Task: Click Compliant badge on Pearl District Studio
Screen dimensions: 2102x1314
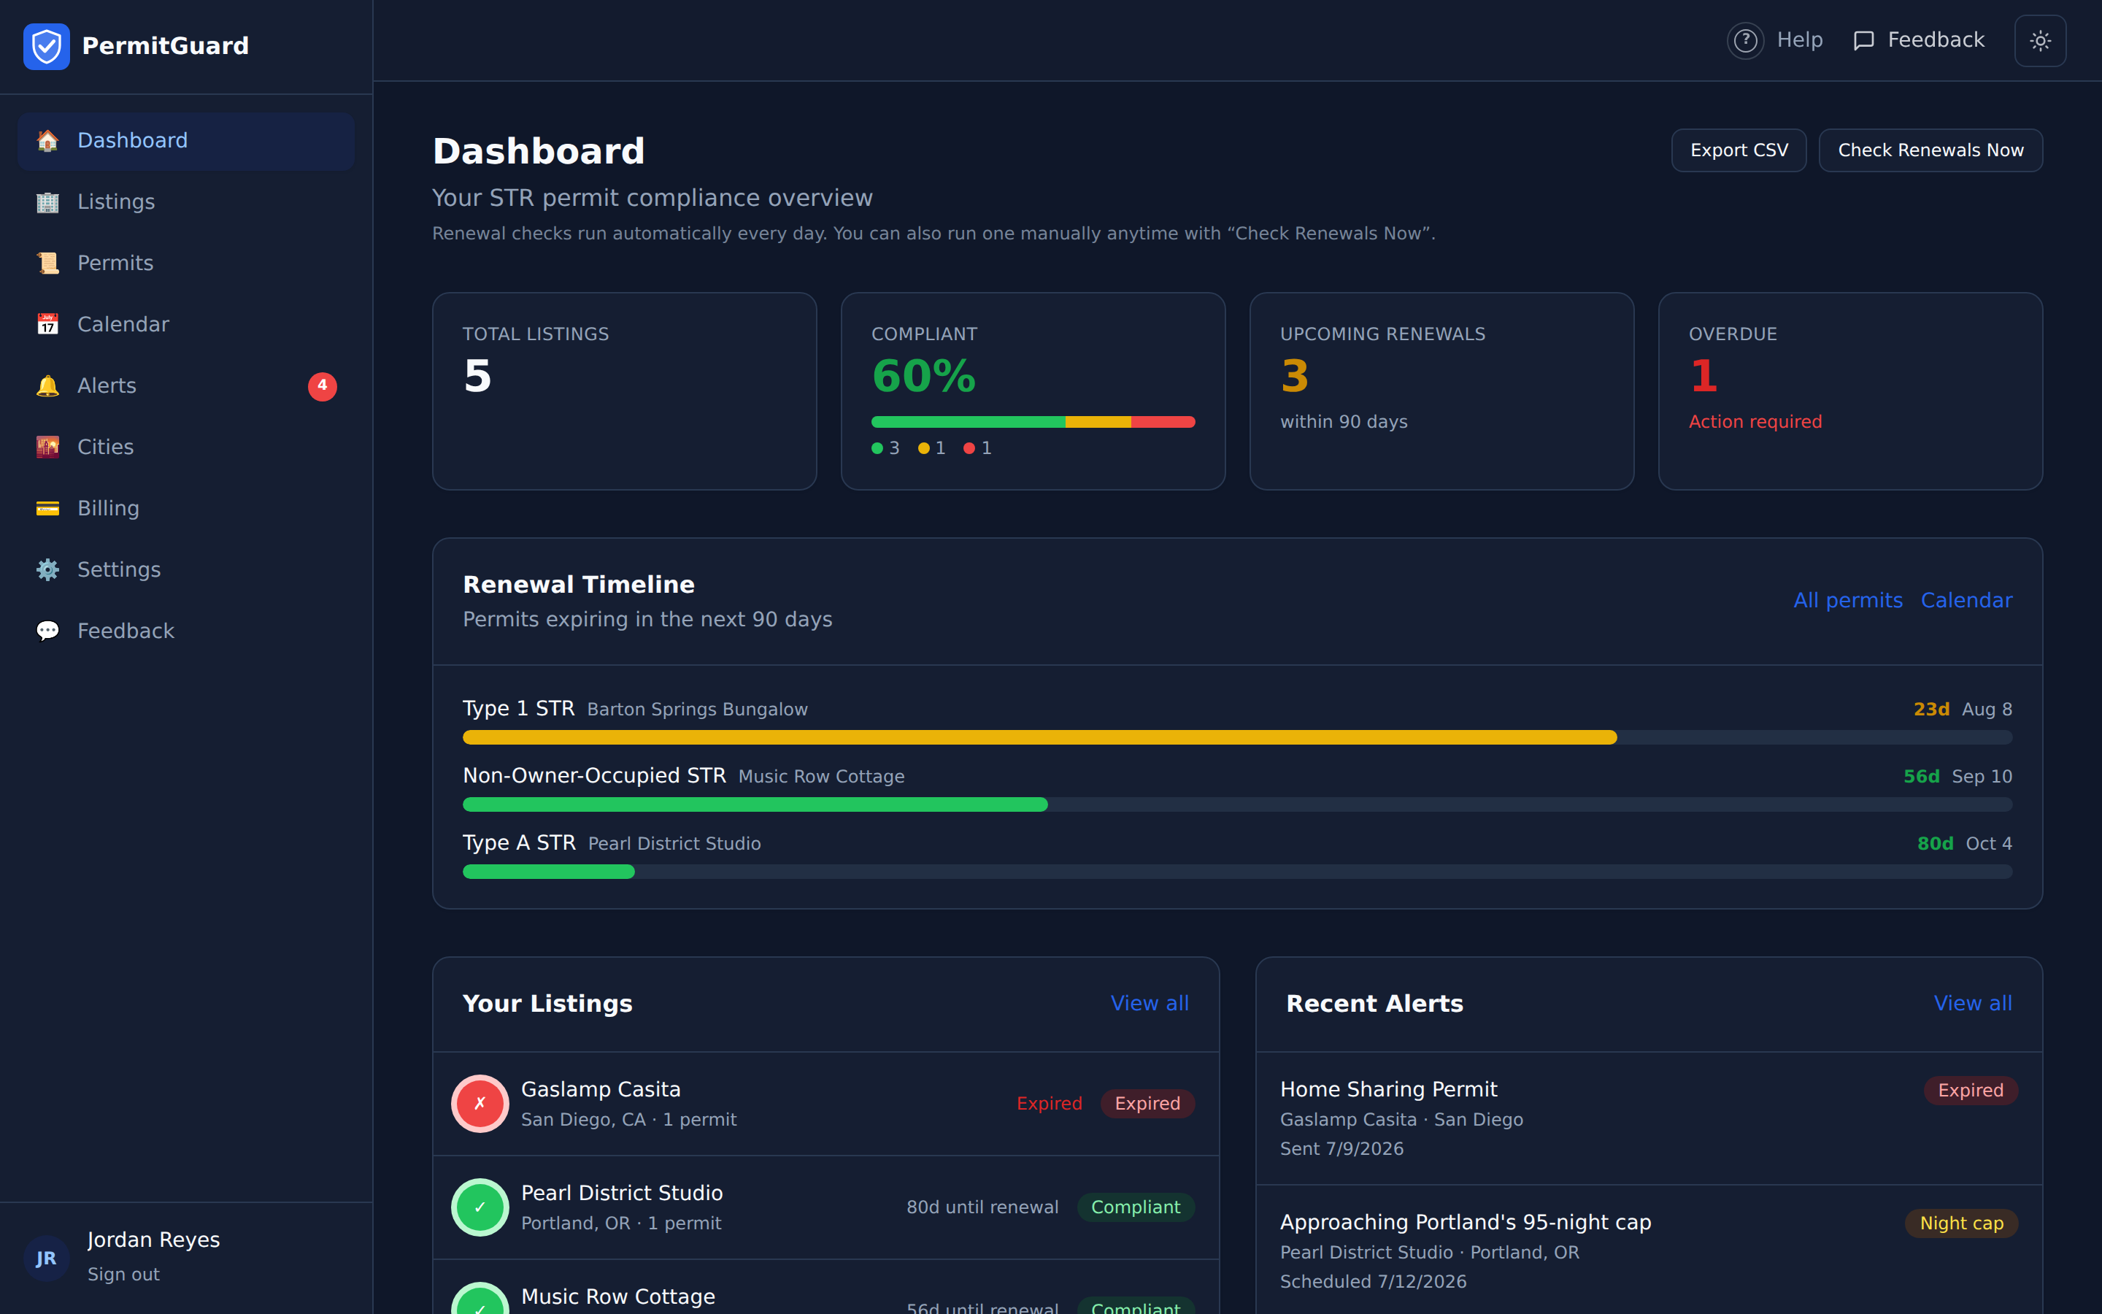Action: click(x=1135, y=1207)
